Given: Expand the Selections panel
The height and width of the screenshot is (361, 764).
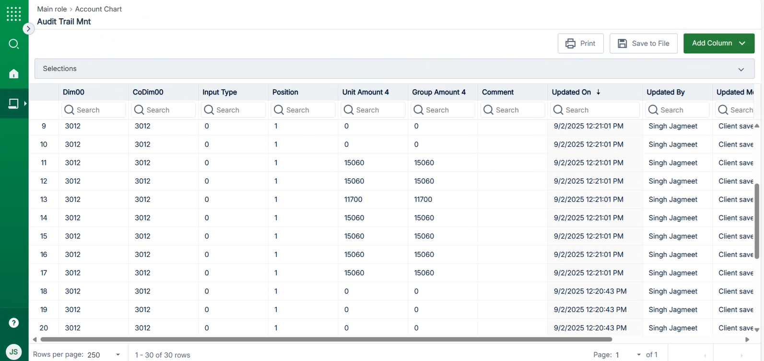Looking at the screenshot, I should 394,69.
